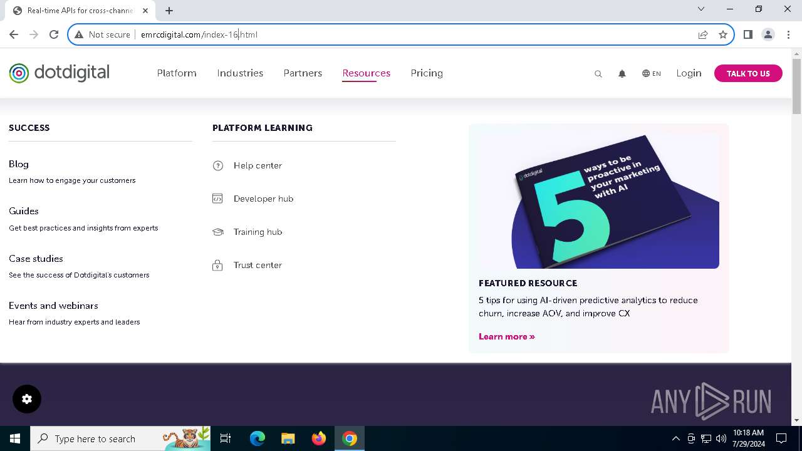Click the Login link
This screenshot has height=451, width=802.
click(x=689, y=73)
